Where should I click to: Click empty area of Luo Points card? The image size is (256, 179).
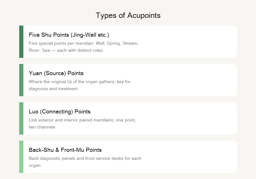pos(188,118)
